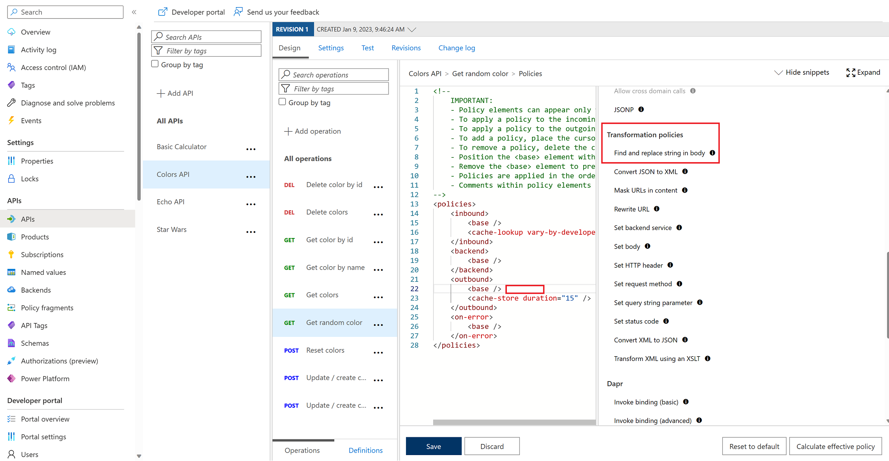Expand the policy editor to full screen
This screenshot has height=461, width=889.
pos(863,72)
